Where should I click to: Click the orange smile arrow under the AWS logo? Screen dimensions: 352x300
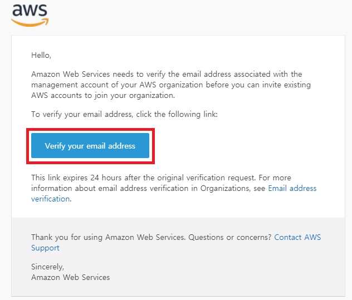click(29, 22)
